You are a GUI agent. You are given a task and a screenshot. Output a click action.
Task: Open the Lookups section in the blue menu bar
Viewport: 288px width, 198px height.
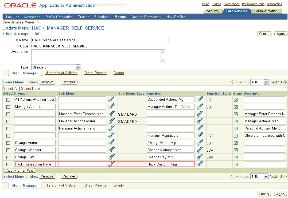pos(13,17)
